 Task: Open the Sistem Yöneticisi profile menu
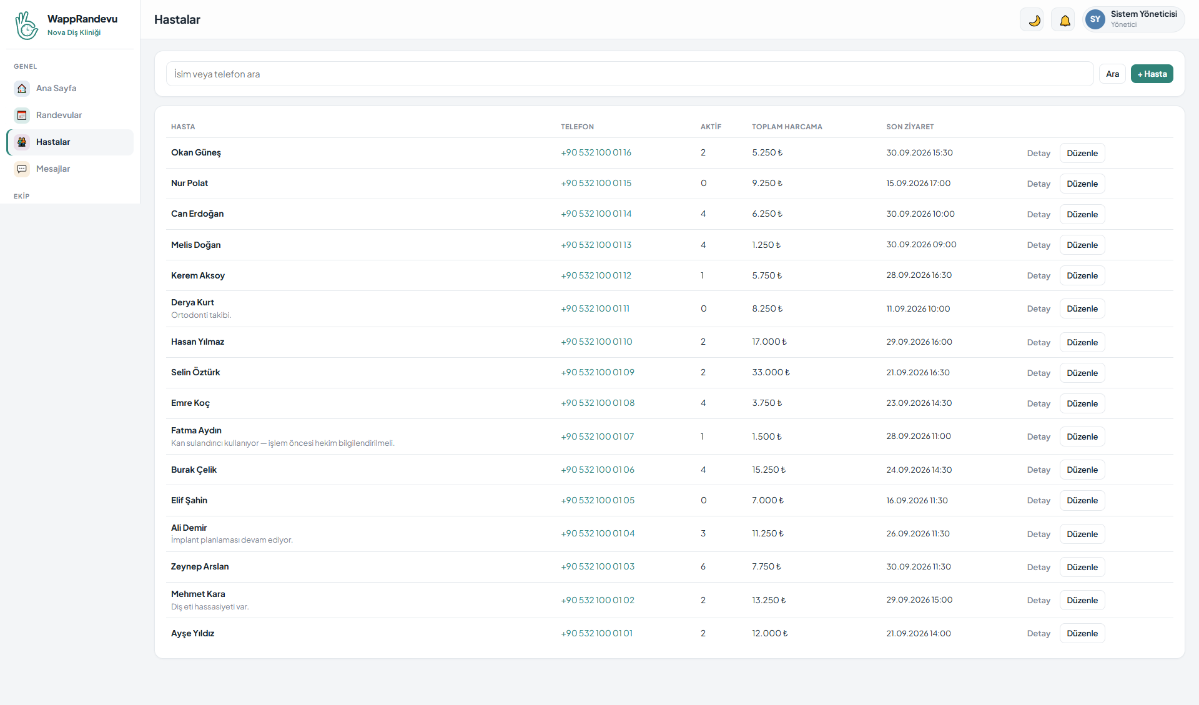pyautogui.click(x=1133, y=19)
